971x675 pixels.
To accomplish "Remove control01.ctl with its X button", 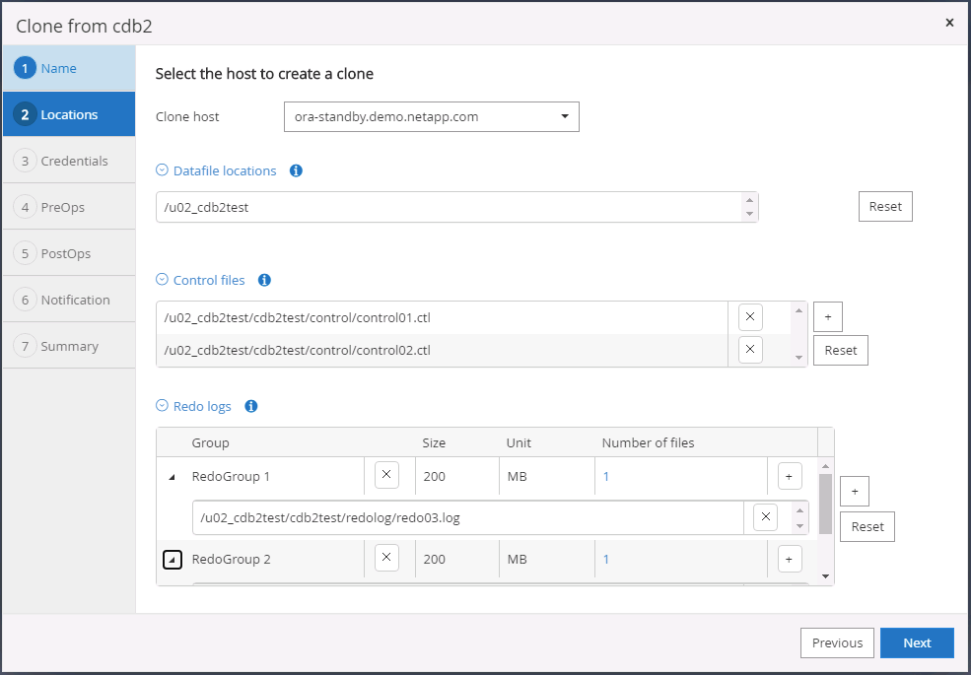I will coord(750,317).
